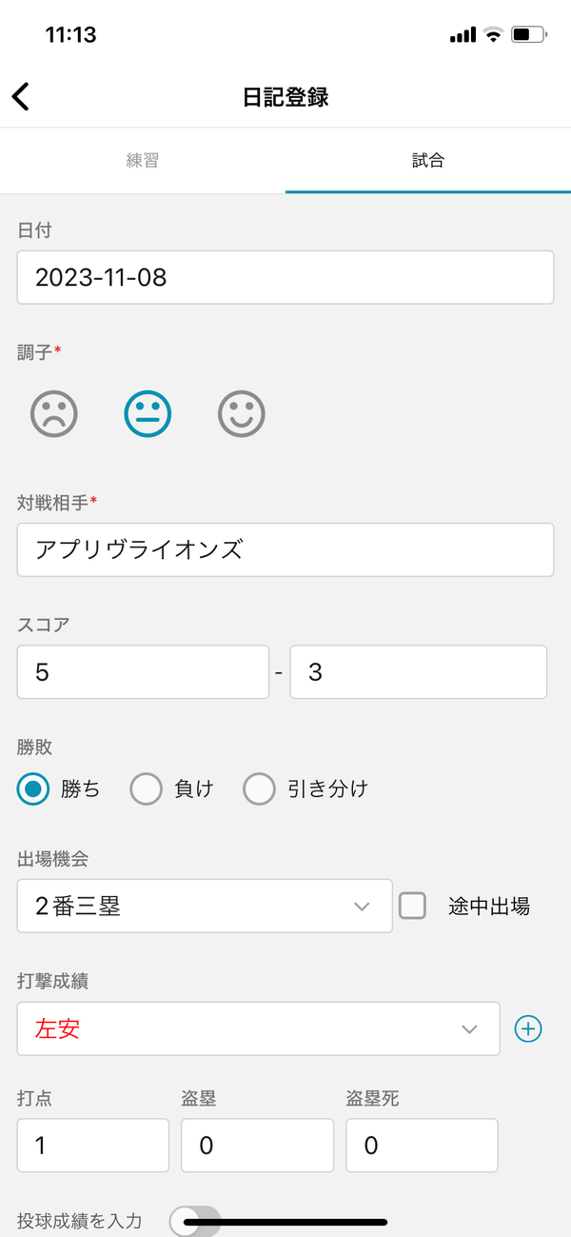This screenshot has height=1237, width=571.
Task: Open the 日付 field showing 2023-11-08
Action: pyautogui.click(x=285, y=277)
